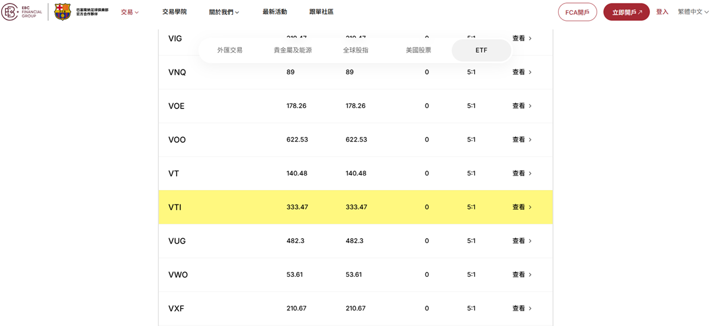Click 查看 in the VOO row
The width and height of the screenshot is (711, 326).
[522, 139]
